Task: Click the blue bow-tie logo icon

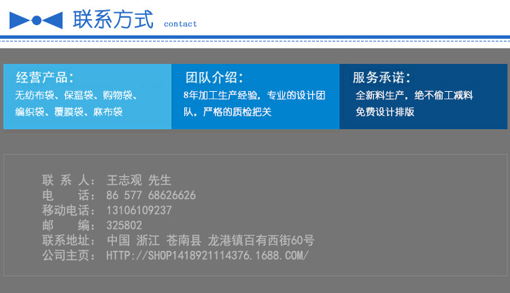Action: pos(36,20)
